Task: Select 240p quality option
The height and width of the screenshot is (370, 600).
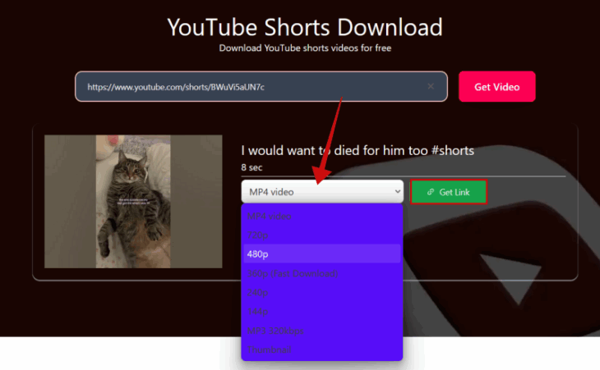Action: coord(322,292)
